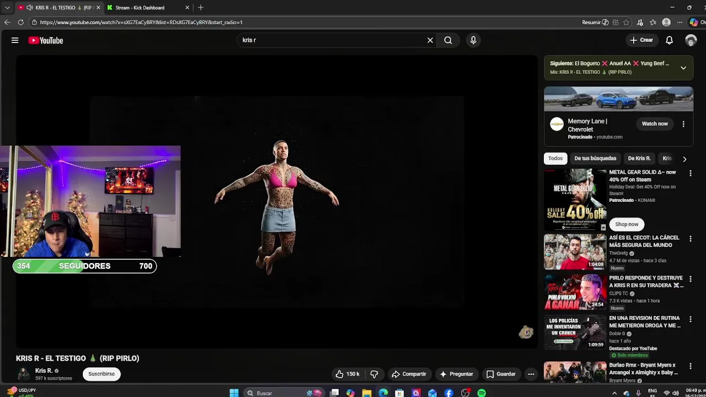The width and height of the screenshot is (706, 397).
Task: Open the Chevrolet ad banner image
Action: pyautogui.click(x=618, y=99)
